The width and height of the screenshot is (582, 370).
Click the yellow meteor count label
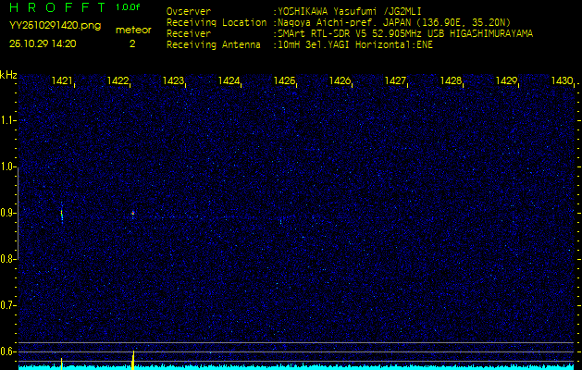(x=132, y=30)
